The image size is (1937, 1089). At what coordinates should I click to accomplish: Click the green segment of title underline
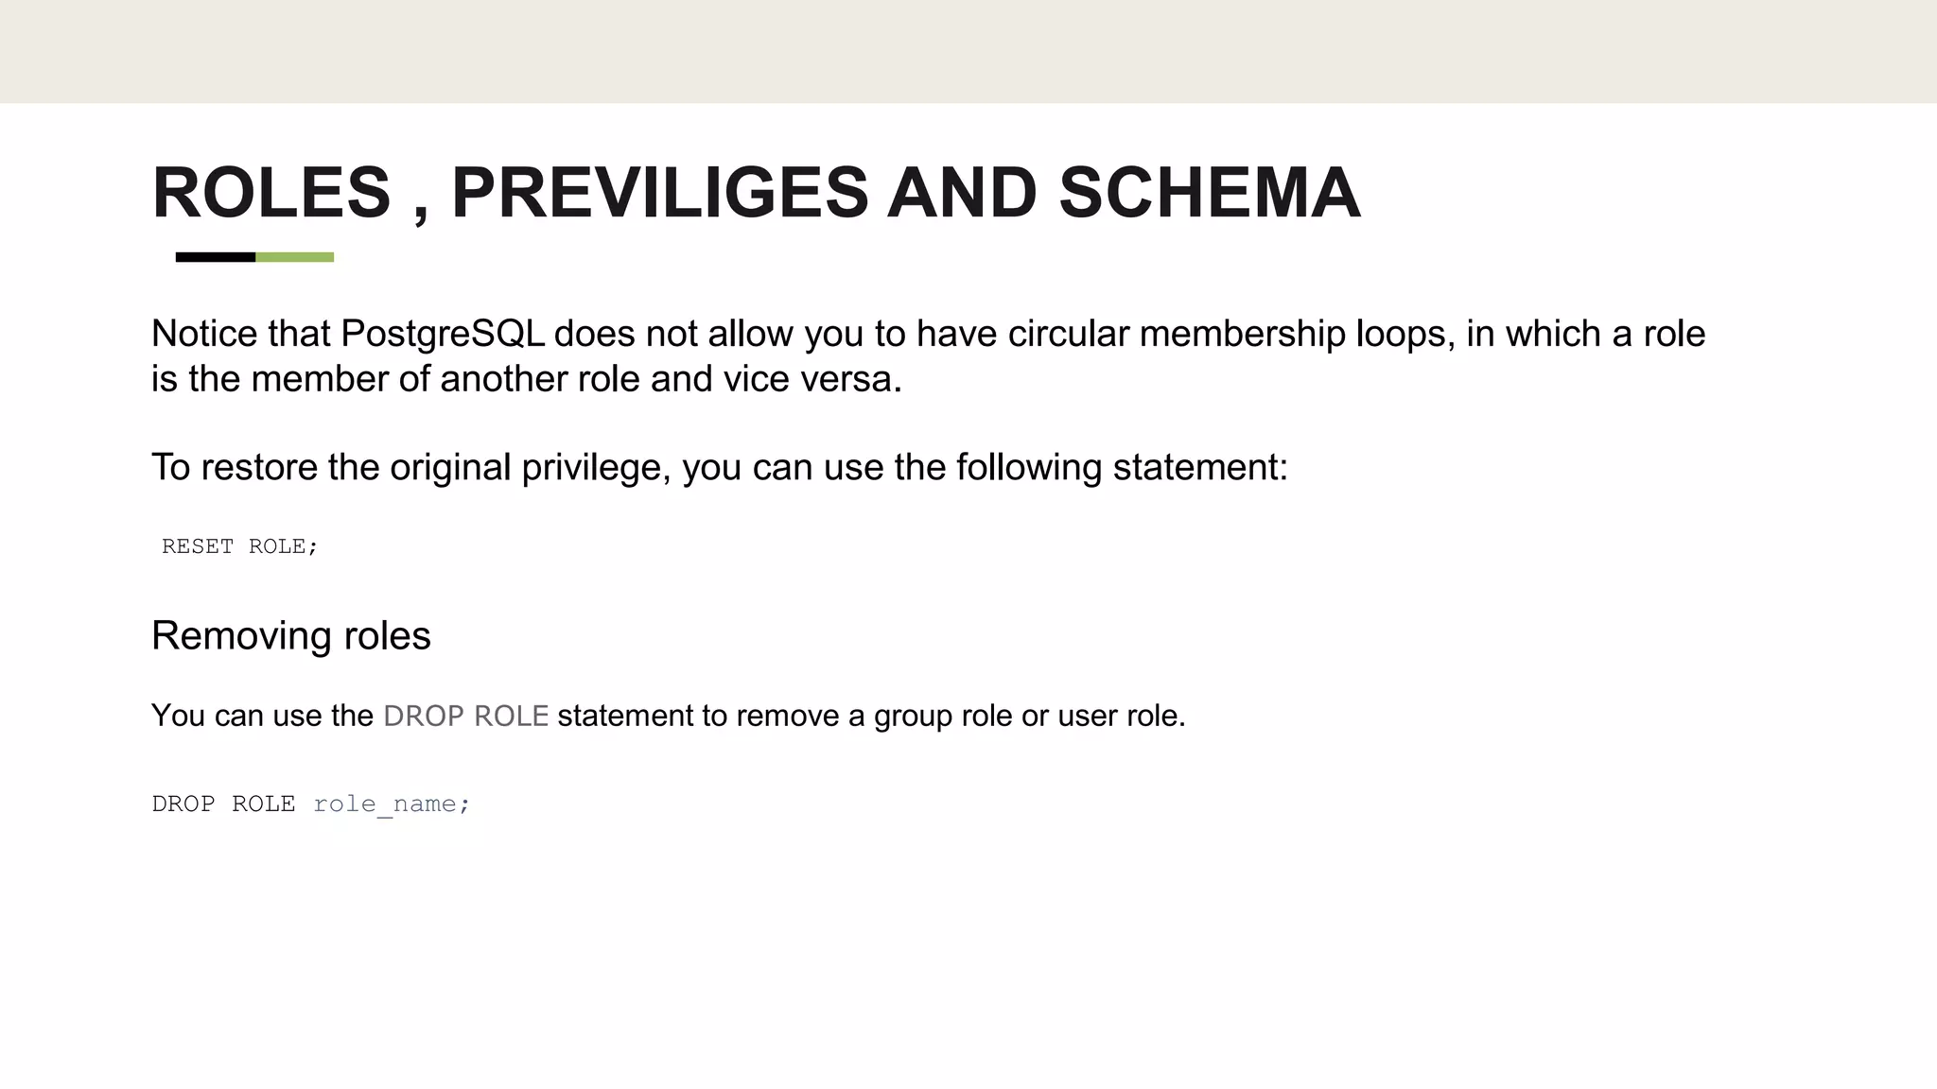coord(294,257)
